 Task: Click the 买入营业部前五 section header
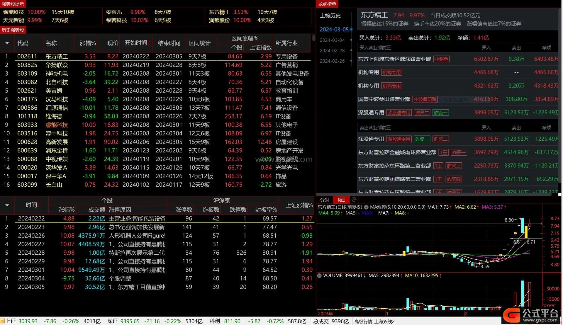click(375, 47)
